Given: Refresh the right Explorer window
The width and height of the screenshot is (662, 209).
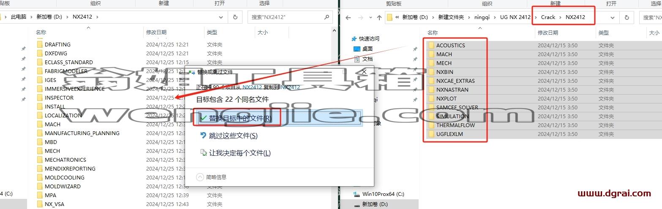Looking at the screenshot, I should (627, 17).
